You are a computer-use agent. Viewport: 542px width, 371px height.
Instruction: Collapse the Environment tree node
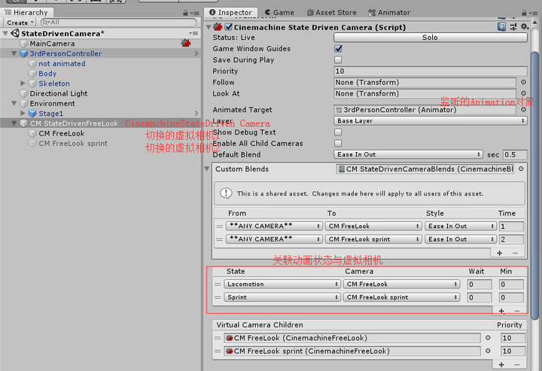pyautogui.click(x=14, y=103)
